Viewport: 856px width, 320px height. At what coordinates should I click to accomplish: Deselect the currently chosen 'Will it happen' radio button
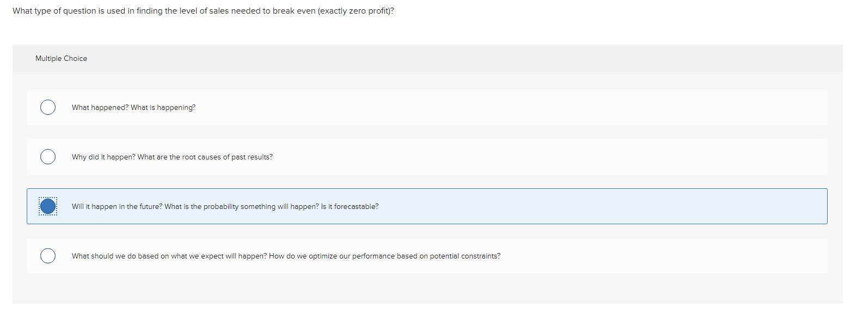(x=48, y=206)
